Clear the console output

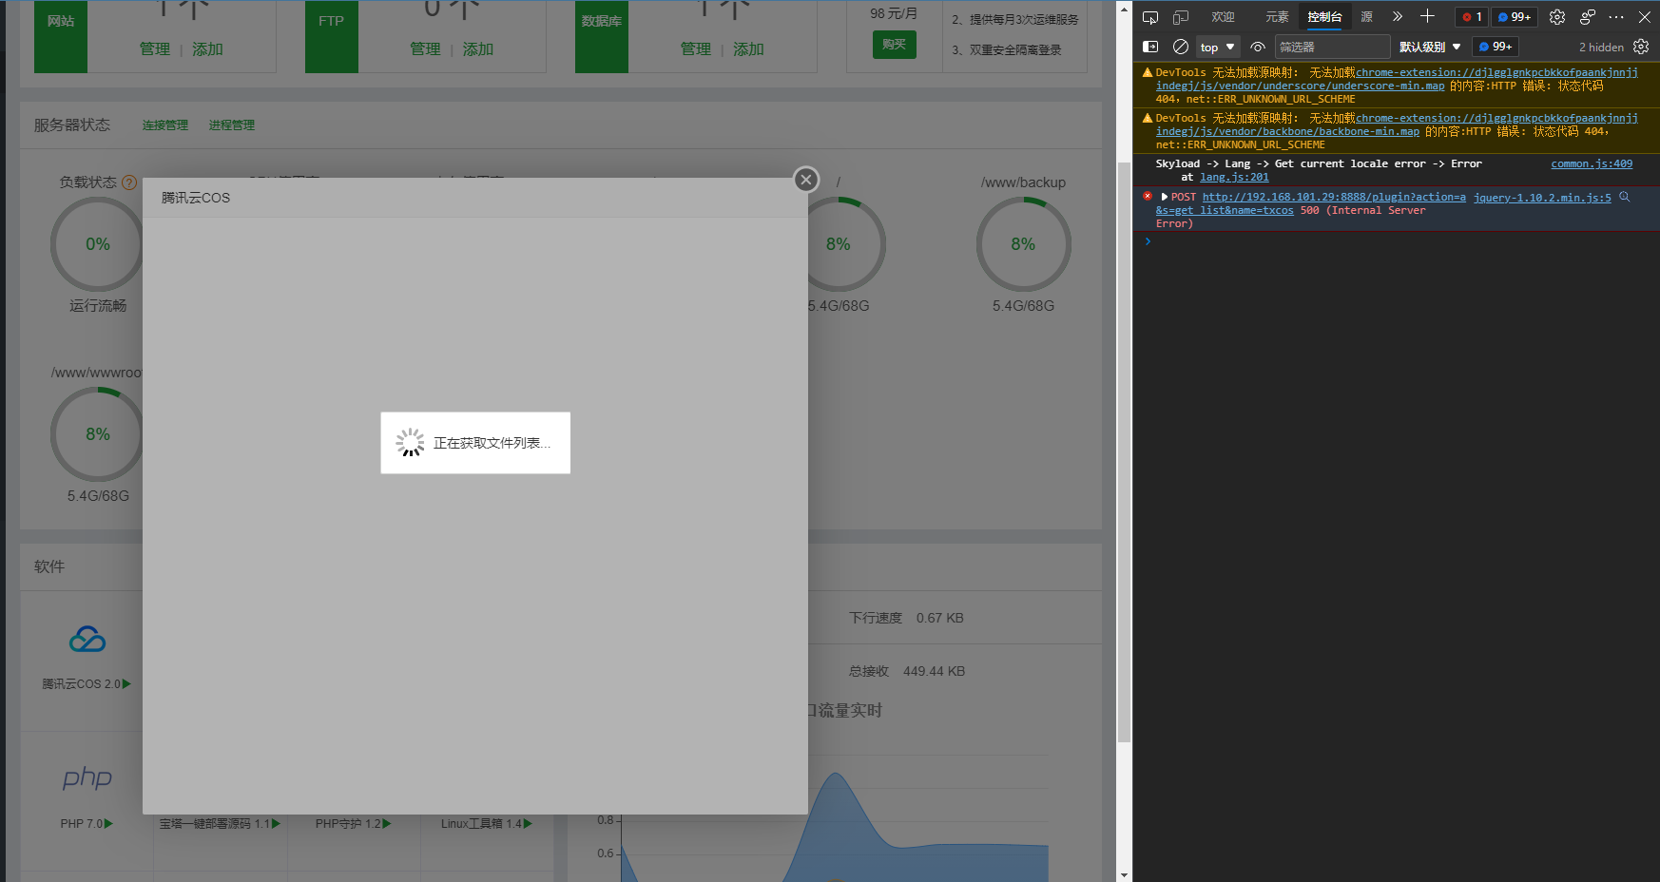(1181, 47)
